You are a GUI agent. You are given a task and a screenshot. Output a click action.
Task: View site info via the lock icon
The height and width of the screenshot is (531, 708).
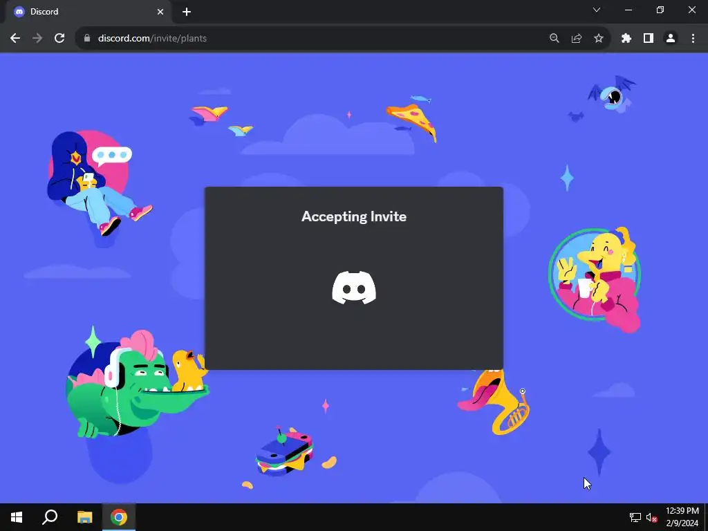pyautogui.click(x=87, y=39)
